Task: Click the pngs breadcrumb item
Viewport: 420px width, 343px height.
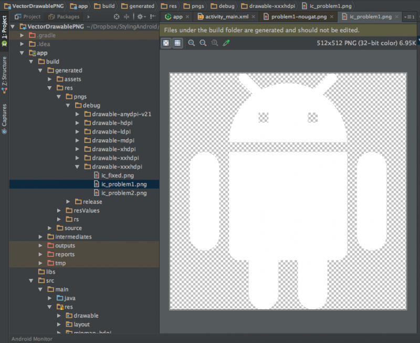Action: point(194,6)
